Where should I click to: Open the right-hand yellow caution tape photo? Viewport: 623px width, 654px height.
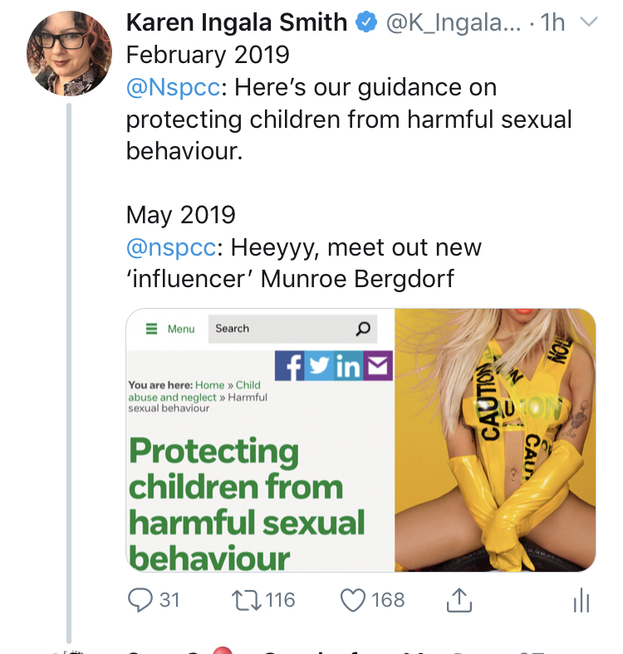tap(495, 440)
